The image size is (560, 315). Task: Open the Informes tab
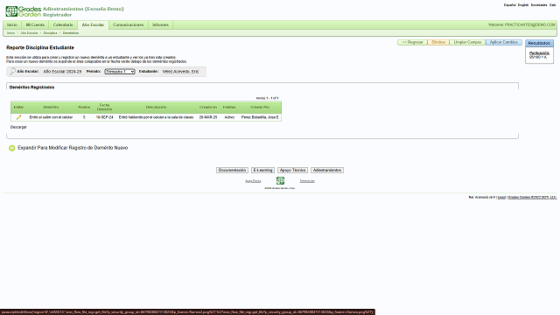tap(160, 25)
